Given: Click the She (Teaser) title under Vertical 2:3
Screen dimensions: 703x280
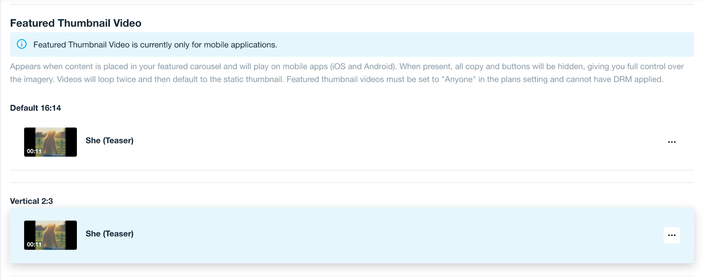Looking at the screenshot, I should 109,233.
